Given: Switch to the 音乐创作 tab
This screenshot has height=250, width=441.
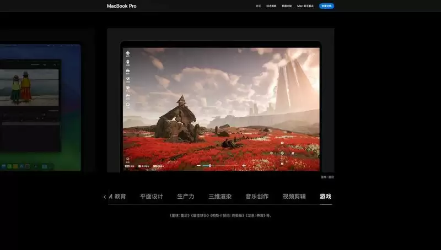Looking at the screenshot, I should point(257,197).
